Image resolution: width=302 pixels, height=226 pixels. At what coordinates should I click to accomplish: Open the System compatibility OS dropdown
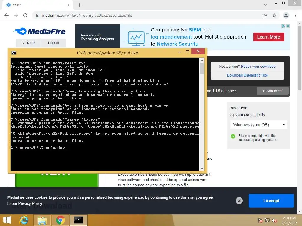(x=259, y=125)
